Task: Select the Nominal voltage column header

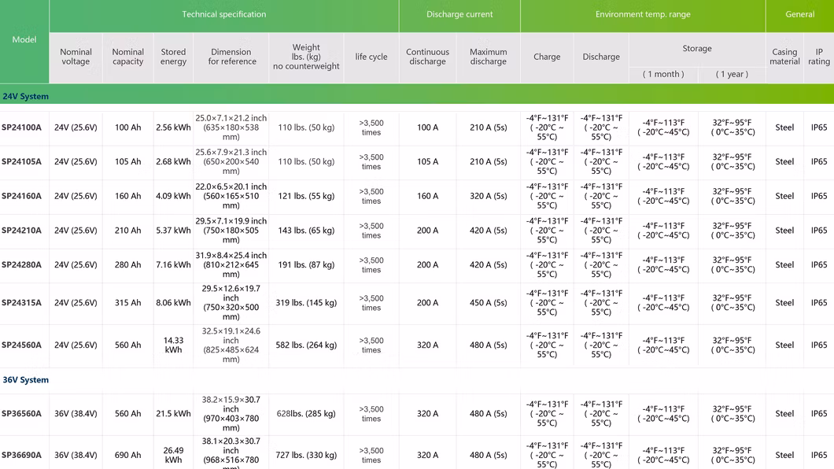Action: point(76,57)
